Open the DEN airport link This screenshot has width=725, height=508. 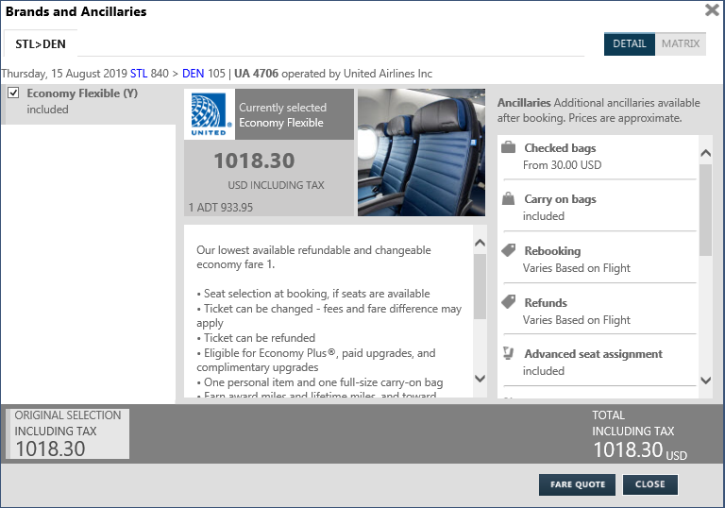(194, 74)
